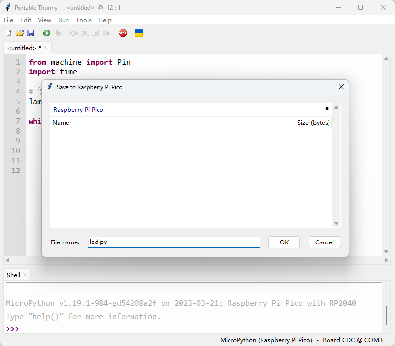Click the Step into toolbar icon
Viewport: 395px width, 346px height.
(85, 34)
